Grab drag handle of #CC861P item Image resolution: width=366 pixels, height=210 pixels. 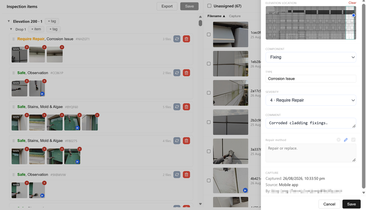pos(13,73)
